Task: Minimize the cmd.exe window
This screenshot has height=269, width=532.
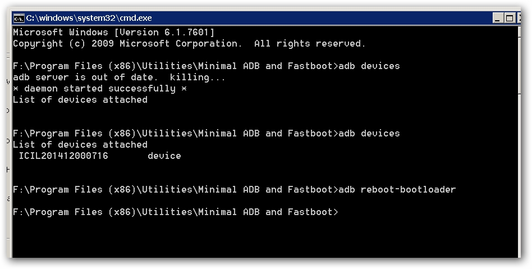Action: (498, 18)
